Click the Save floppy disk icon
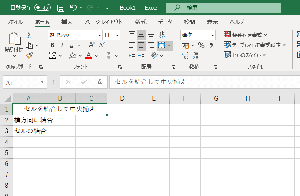The width and height of the screenshot is (300, 196). coord(61,8)
